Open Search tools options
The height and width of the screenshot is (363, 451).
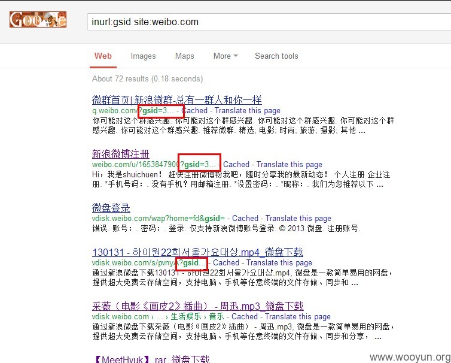(276, 56)
